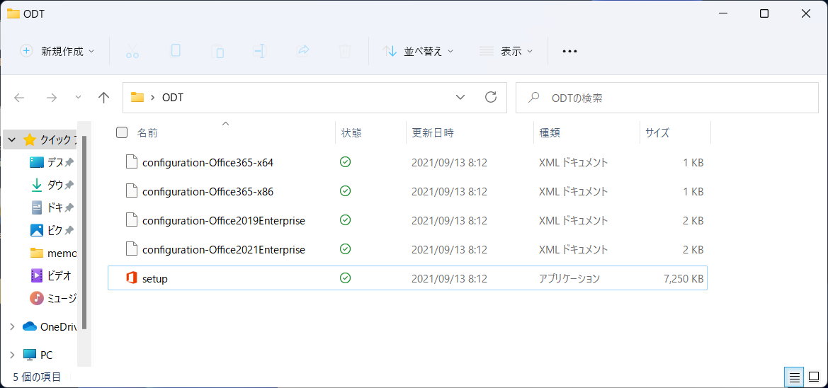Click the Delete trash can icon
This screenshot has height=388, width=828.
pyautogui.click(x=345, y=51)
